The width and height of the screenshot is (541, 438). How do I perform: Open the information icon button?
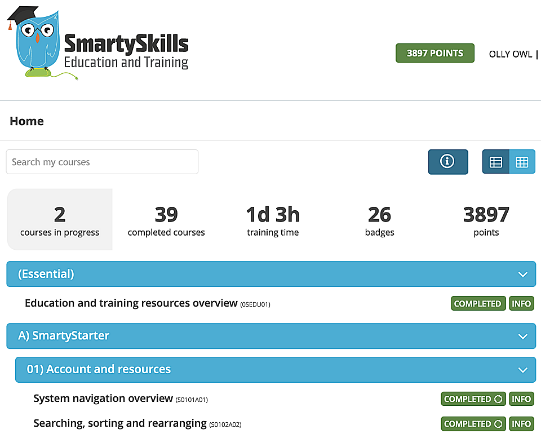click(x=448, y=162)
